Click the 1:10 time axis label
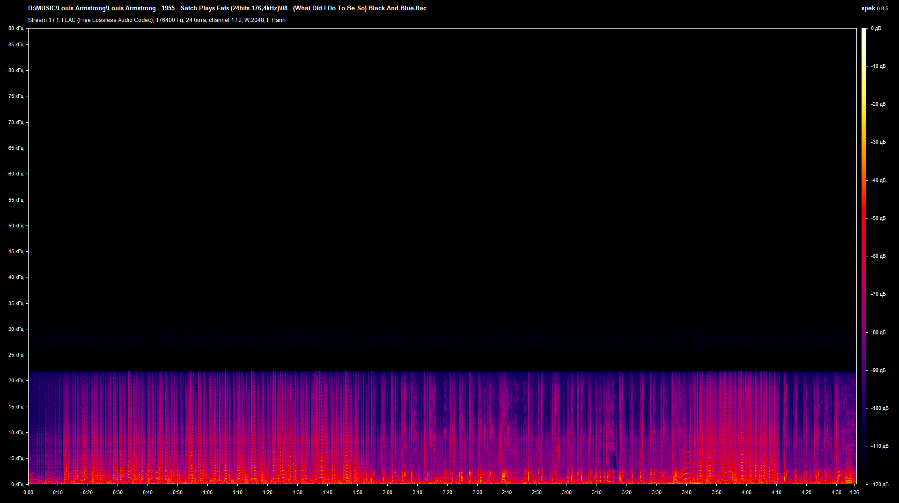Image resolution: width=899 pixels, height=503 pixels. [237, 492]
